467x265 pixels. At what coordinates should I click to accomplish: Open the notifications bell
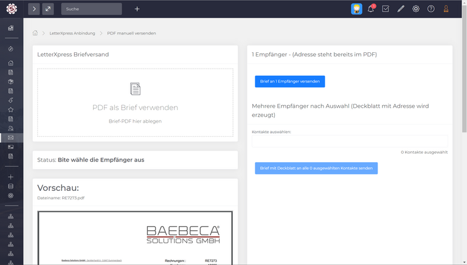371,9
